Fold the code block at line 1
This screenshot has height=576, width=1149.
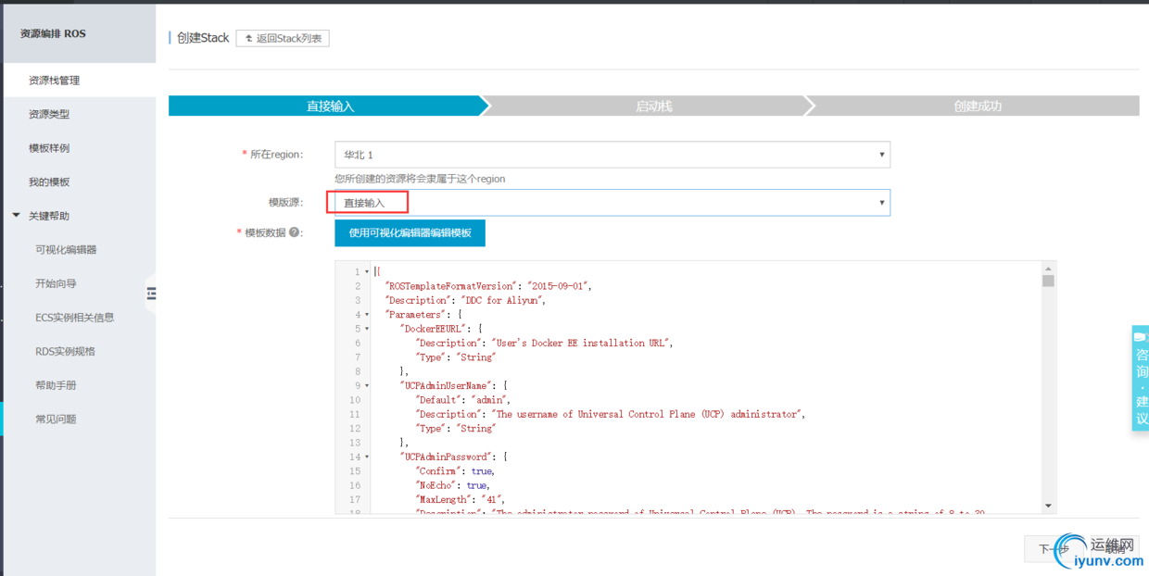click(367, 272)
